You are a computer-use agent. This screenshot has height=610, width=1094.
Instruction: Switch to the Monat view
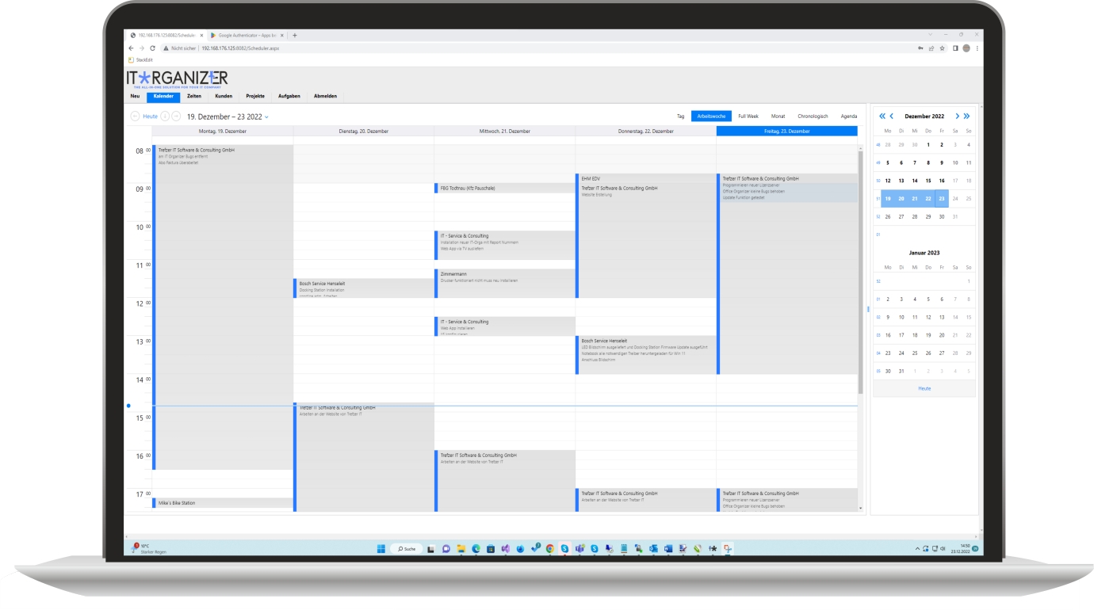778,116
